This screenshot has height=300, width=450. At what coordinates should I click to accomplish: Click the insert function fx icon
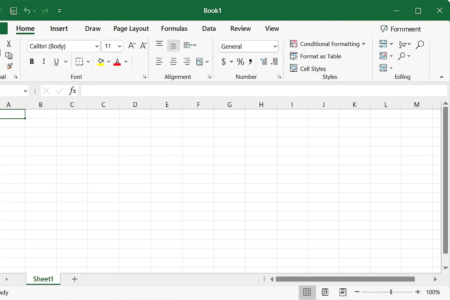pyautogui.click(x=72, y=91)
